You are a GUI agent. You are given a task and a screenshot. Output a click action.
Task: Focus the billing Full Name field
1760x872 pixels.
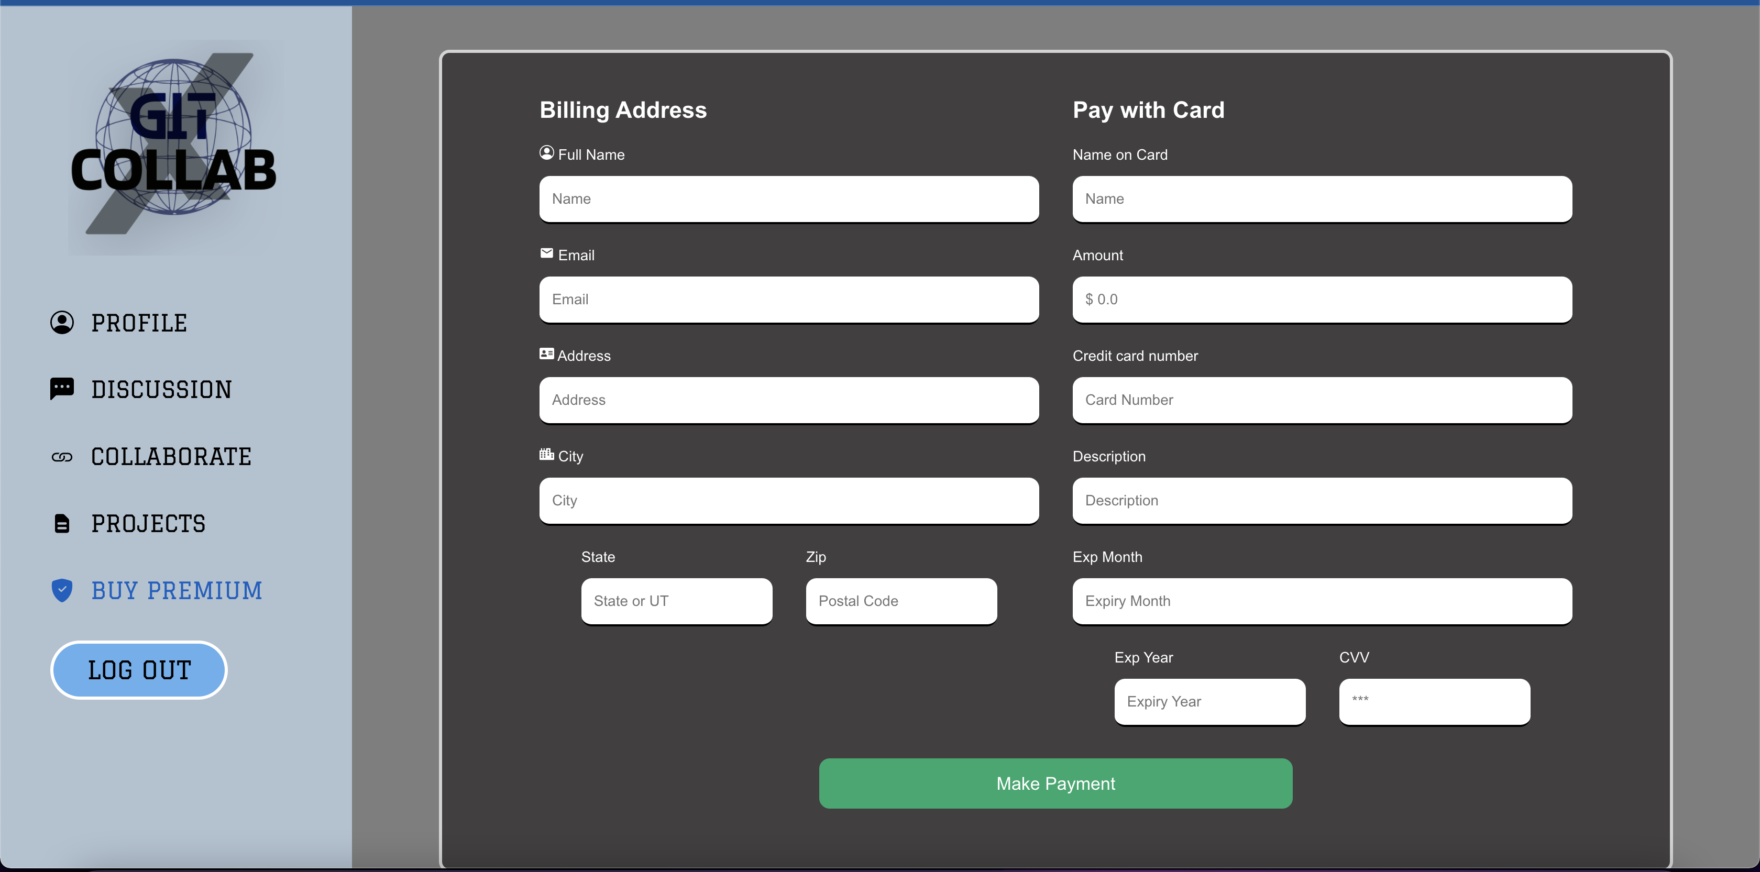point(788,198)
